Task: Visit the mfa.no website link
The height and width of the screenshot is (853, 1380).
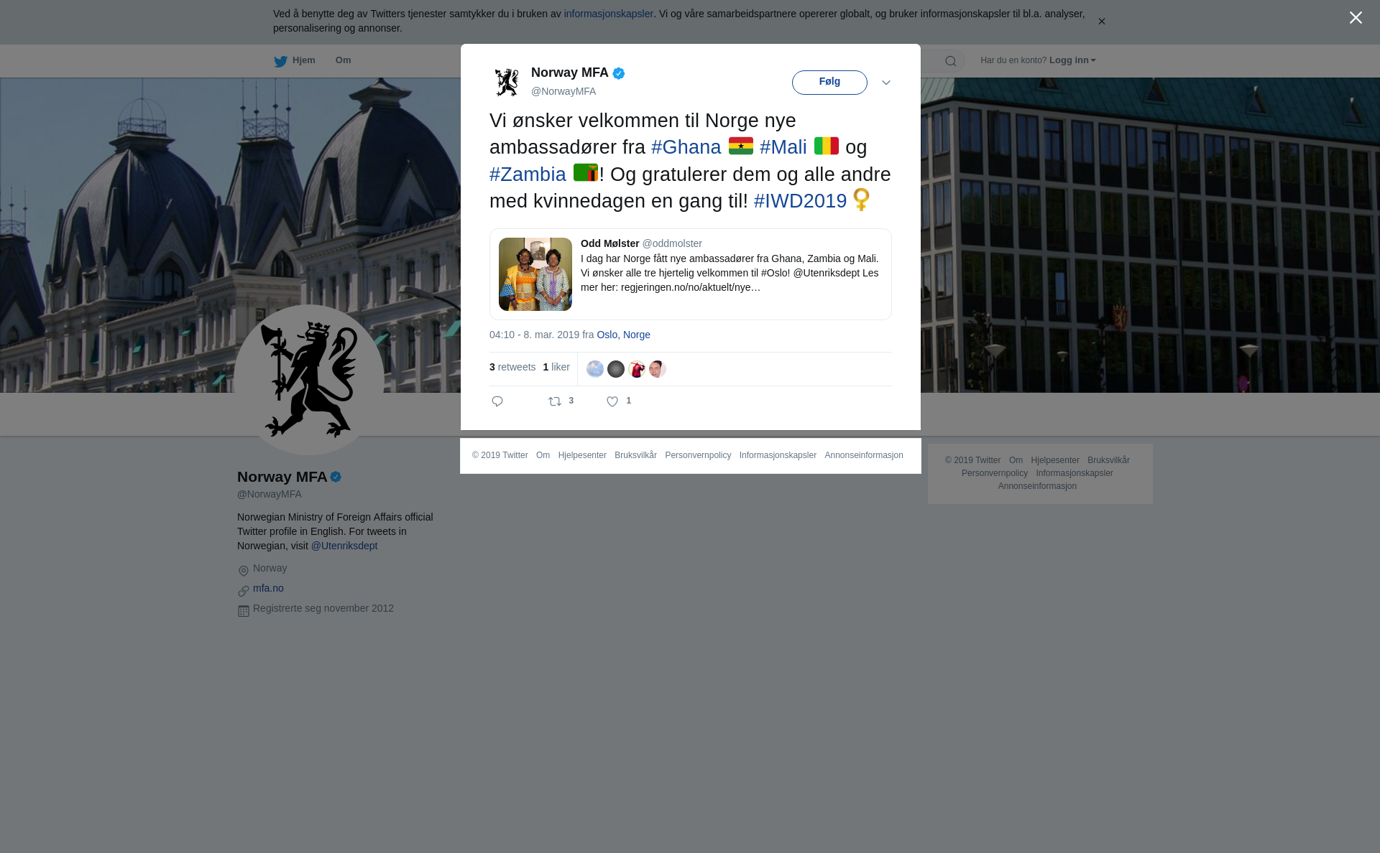Action: (x=268, y=588)
